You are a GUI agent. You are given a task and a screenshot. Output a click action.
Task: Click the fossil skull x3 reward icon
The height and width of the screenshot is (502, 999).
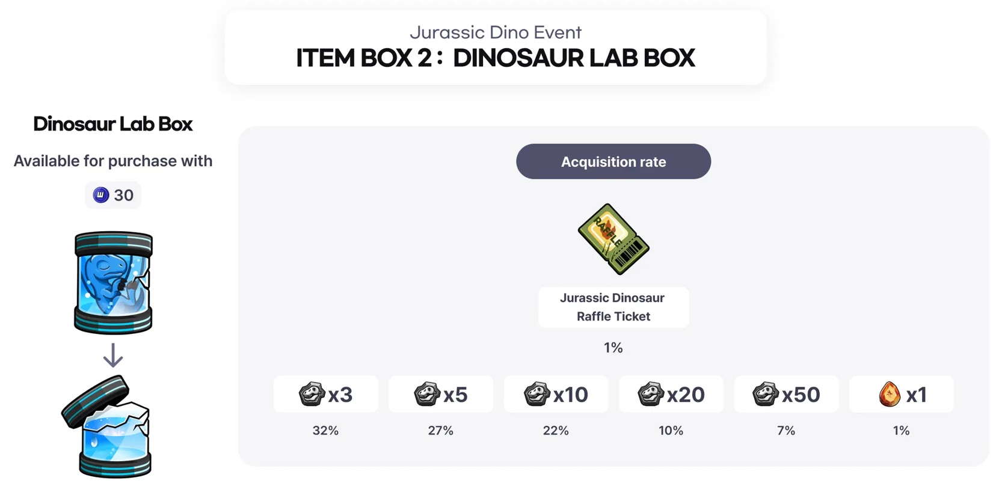click(312, 395)
